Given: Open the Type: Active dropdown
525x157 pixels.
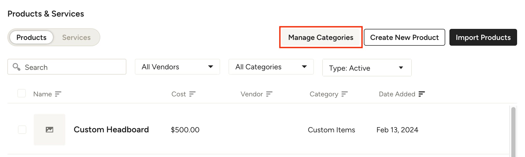Looking at the screenshot, I should (x=367, y=68).
